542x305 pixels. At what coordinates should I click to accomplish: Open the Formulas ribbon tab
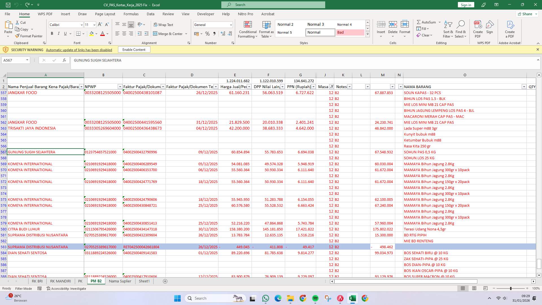click(131, 14)
